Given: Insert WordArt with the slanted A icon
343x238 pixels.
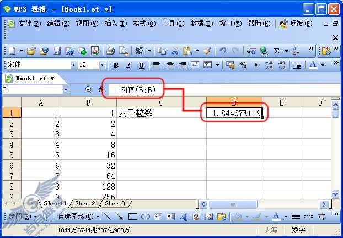Looking at the screenshot, I should pyautogui.click(x=184, y=217).
